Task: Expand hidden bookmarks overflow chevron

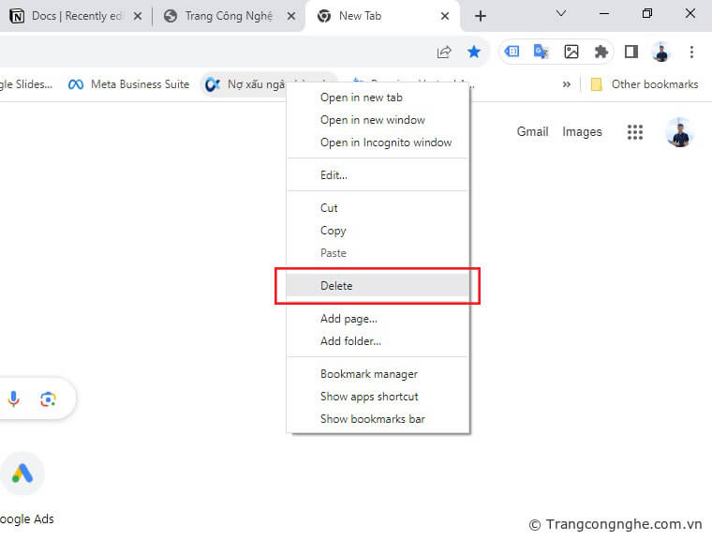Action: [566, 84]
